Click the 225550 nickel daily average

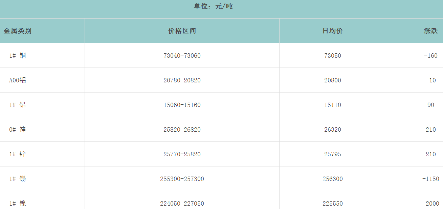point(333,204)
